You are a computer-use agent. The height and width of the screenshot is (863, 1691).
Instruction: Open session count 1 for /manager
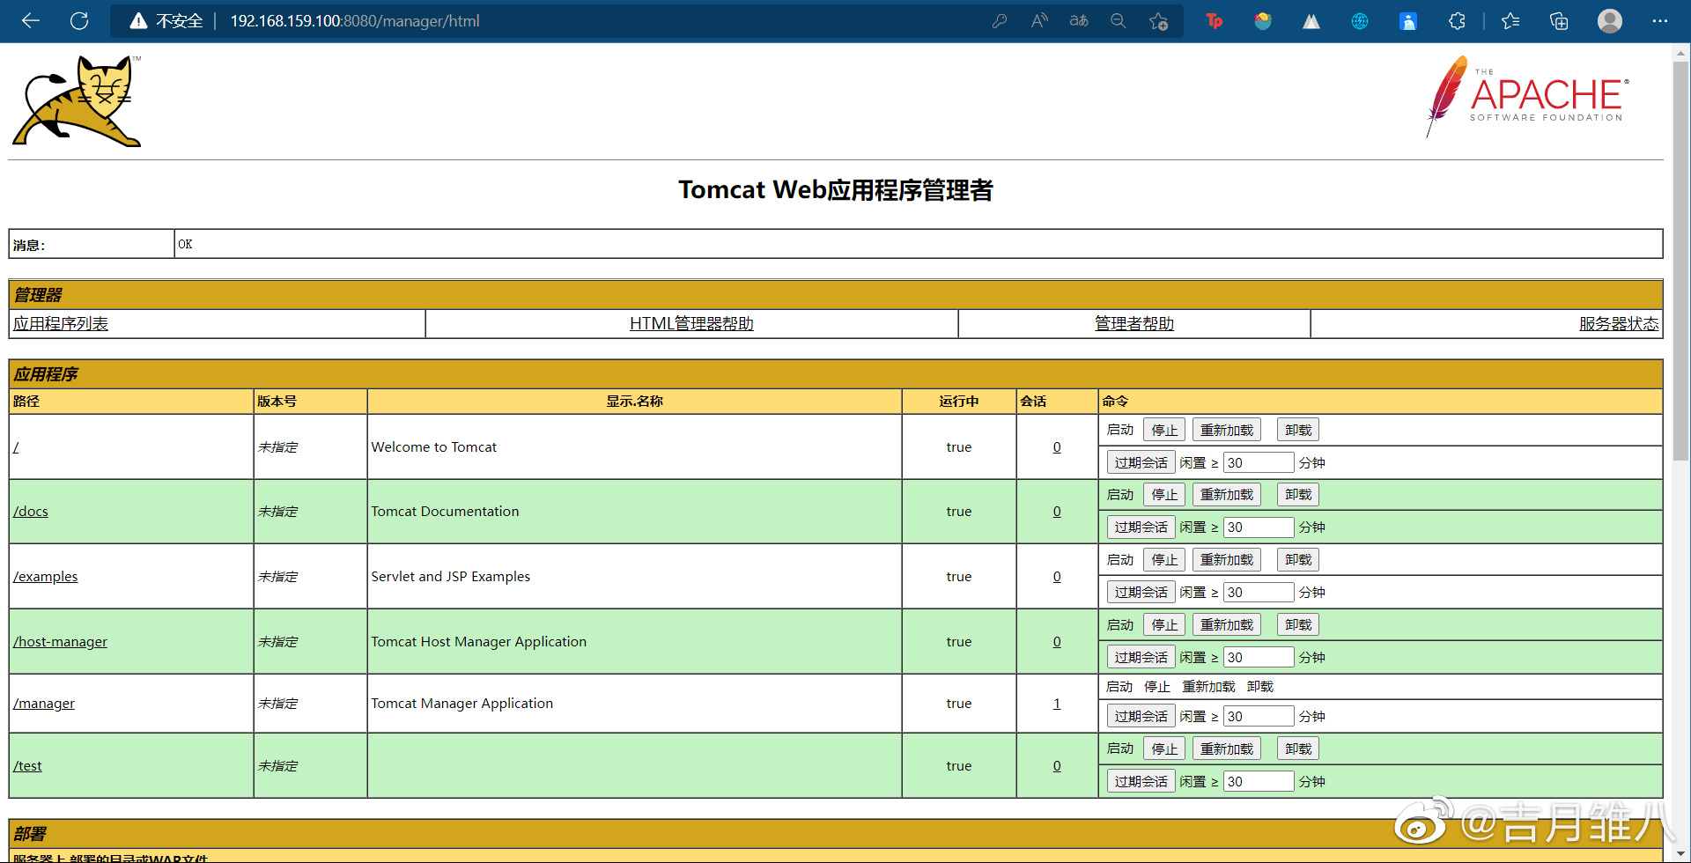coord(1057,704)
